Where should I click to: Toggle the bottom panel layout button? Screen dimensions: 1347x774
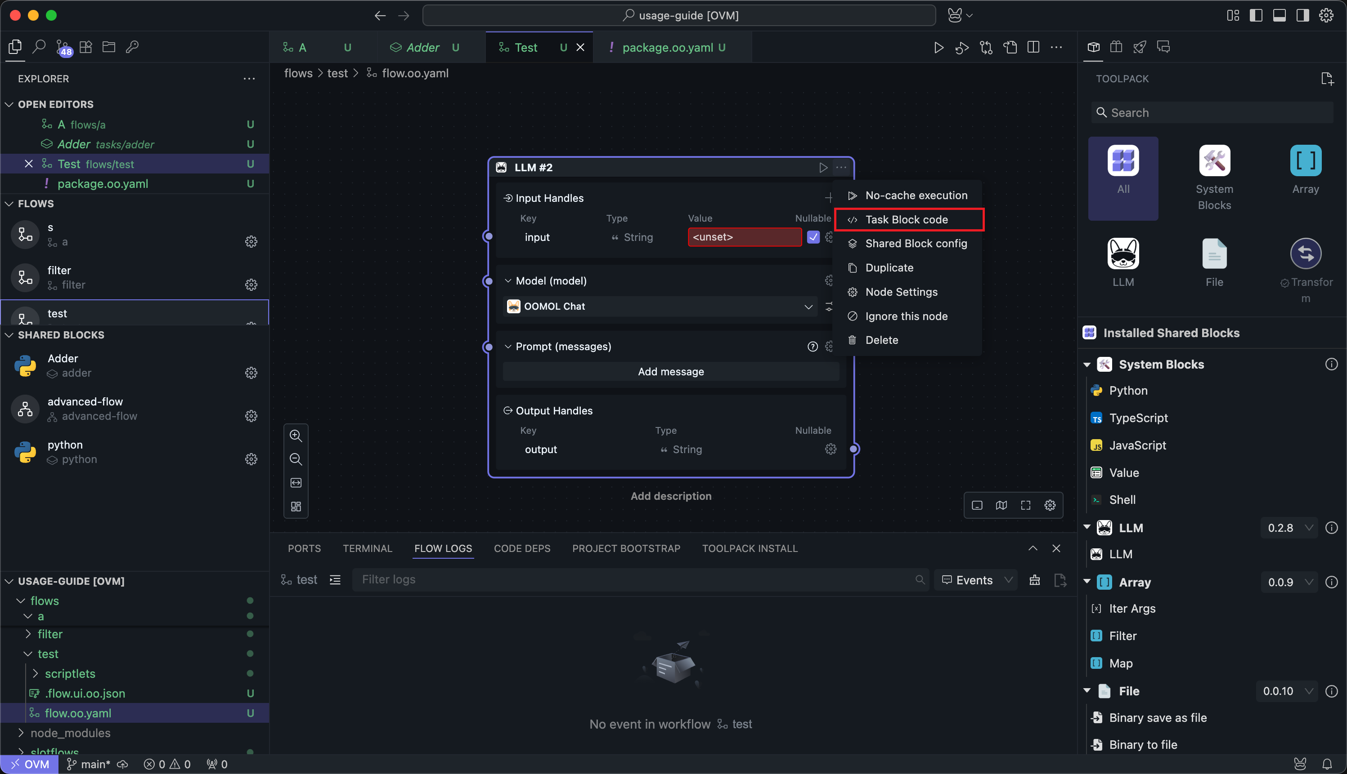[x=1280, y=15]
